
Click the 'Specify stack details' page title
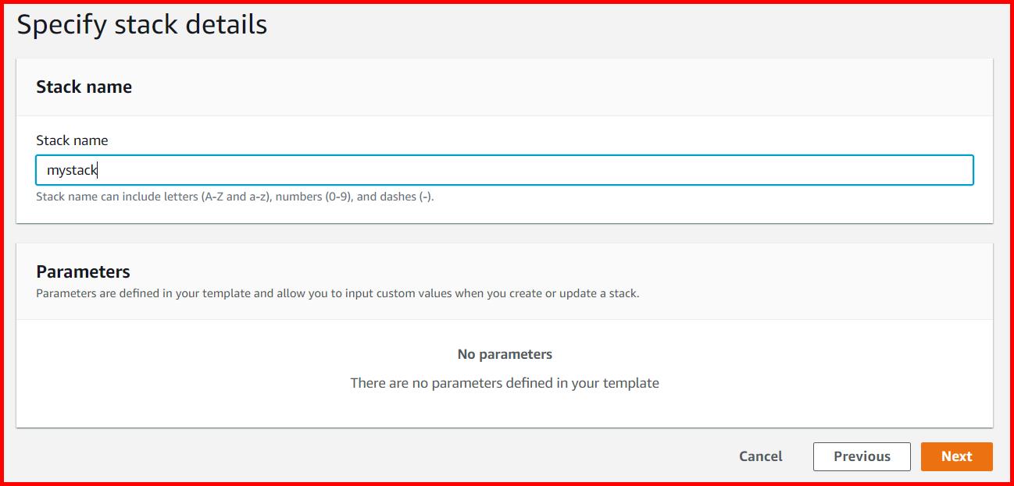142,24
